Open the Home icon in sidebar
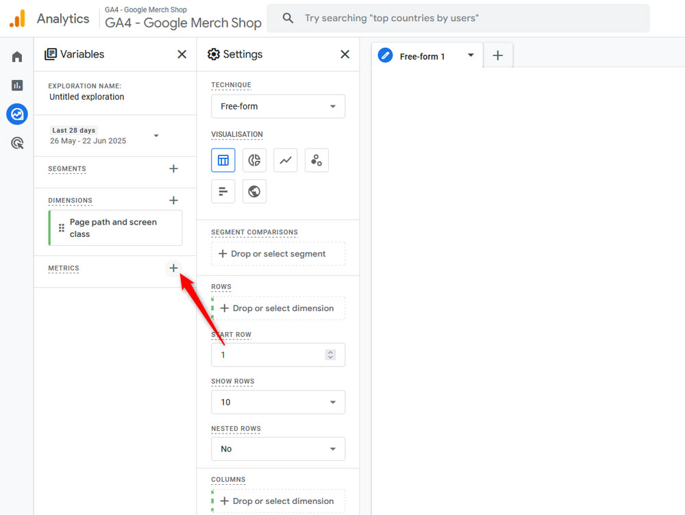Screen dimensions: 685x515 click(x=17, y=57)
